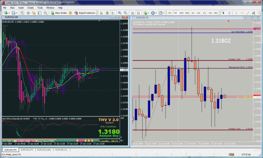Expand the Templates dropdown arrow

164,13
